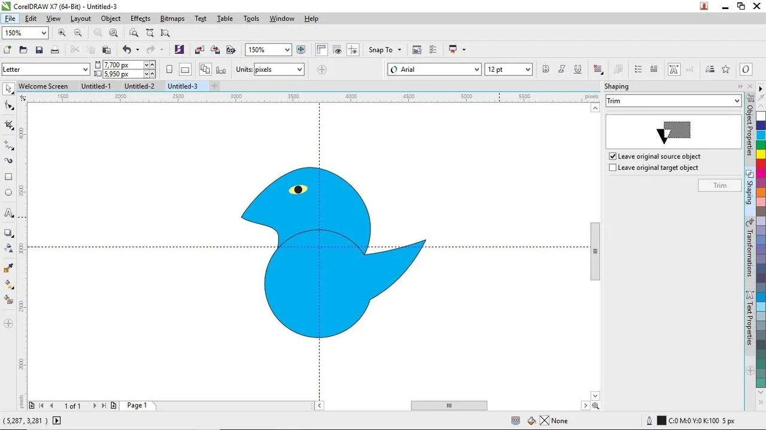Select the Interactive Fill tool

(x=8, y=284)
